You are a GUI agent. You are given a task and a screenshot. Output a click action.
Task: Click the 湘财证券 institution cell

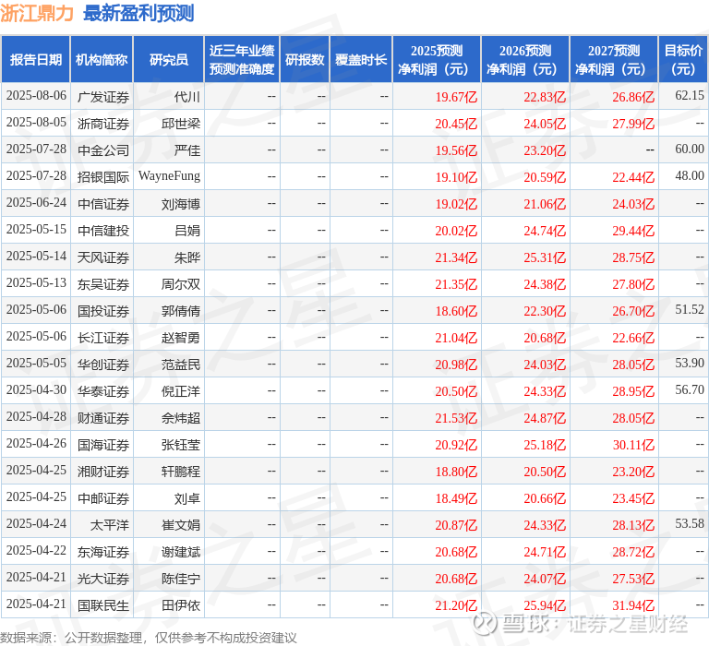point(103,471)
